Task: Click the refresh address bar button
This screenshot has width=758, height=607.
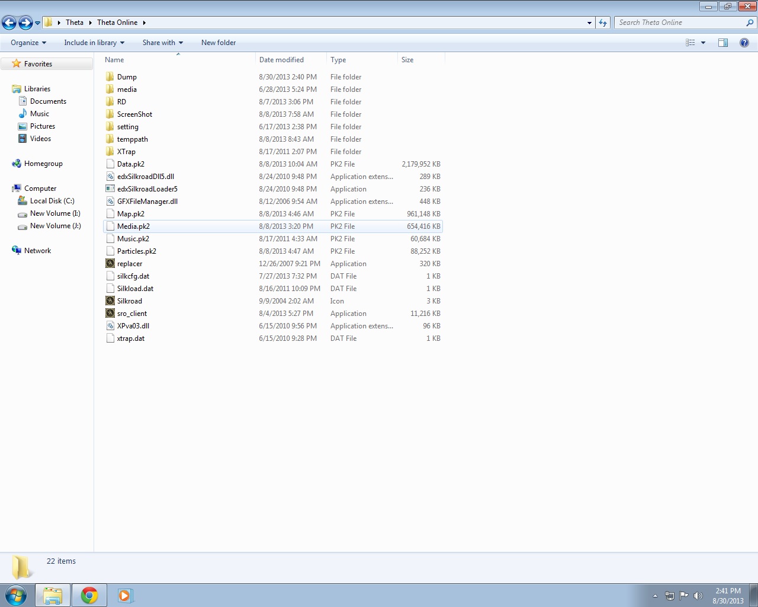Action: pyautogui.click(x=603, y=23)
